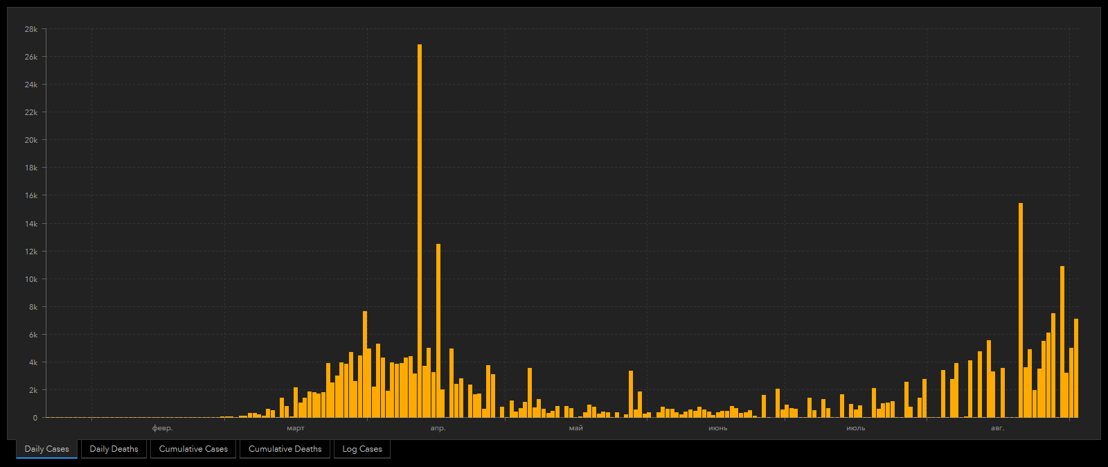Click the 16k y-axis label
Image resolution: width=1108 pixels, height=467 pixels.
(31, 195)
